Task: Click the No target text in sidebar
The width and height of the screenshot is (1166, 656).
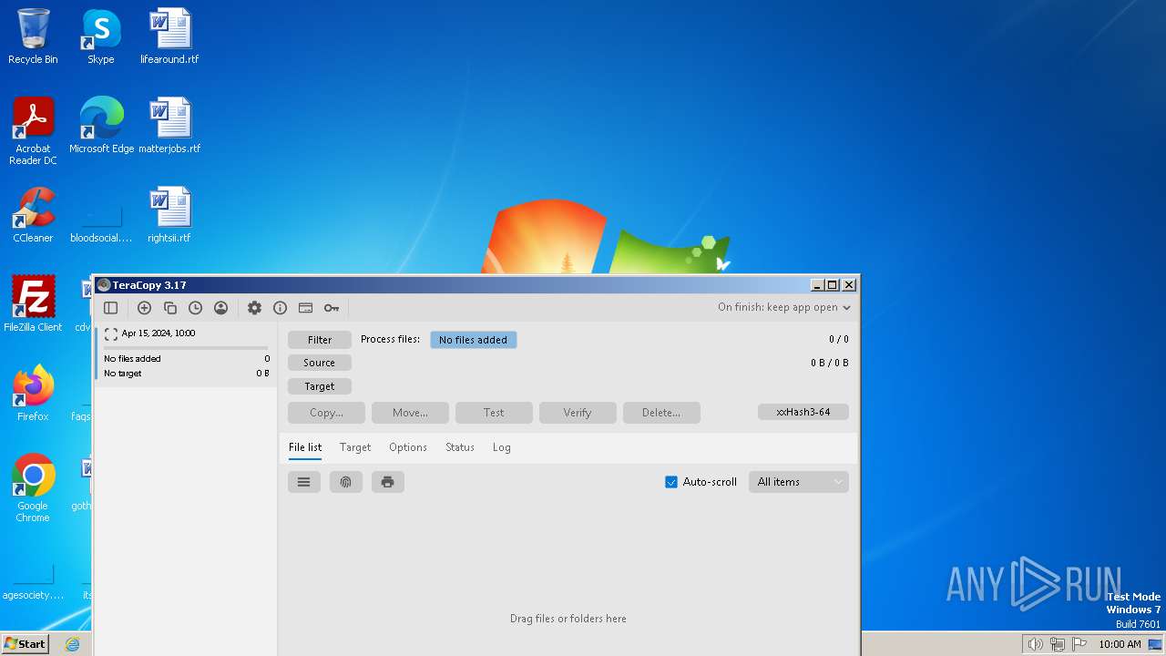Action: (x=123, y=374)
